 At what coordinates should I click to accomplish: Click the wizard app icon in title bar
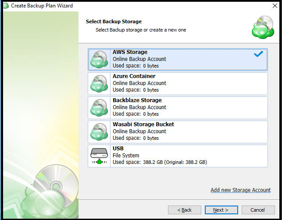click(6, 6)
